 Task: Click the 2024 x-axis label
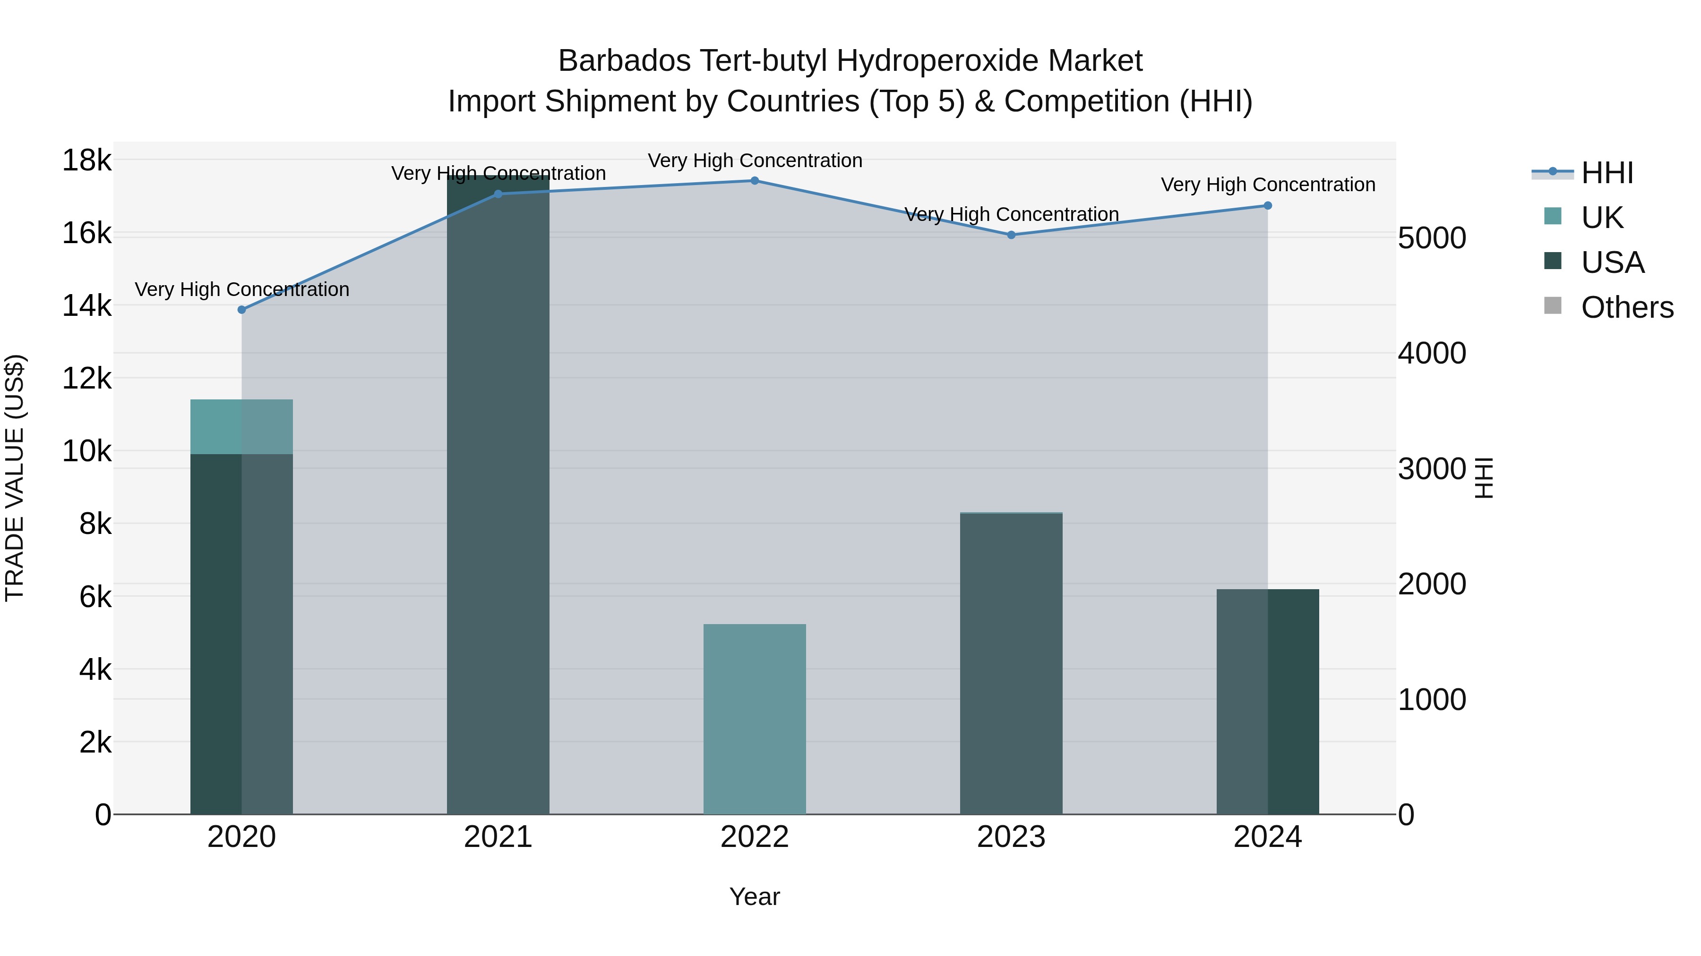[x=1268, y=837]
